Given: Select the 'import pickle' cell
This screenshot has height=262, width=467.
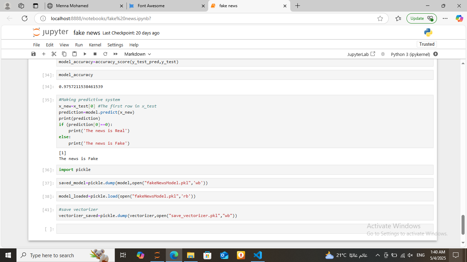Looking at the screenshot, I should coord(245,170).
